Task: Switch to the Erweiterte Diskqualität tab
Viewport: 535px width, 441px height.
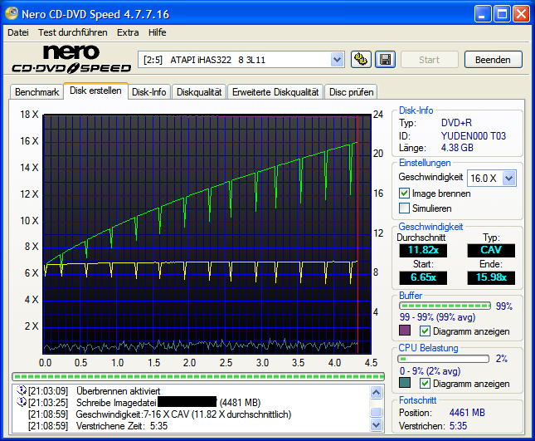Action: 275,91
